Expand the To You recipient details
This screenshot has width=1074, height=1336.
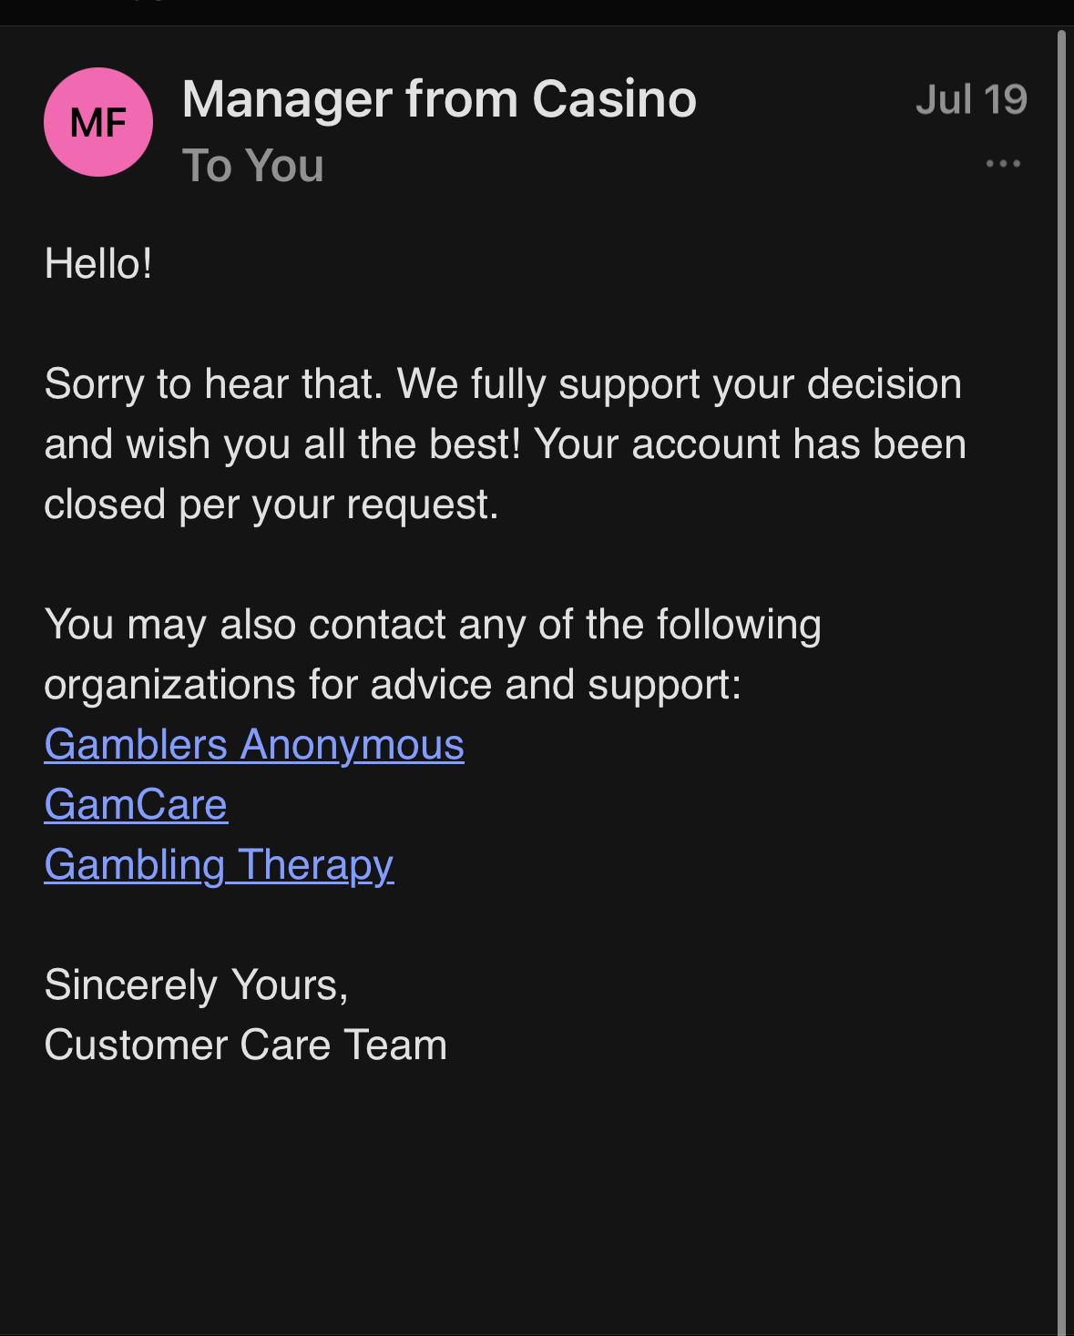(253, 166)
